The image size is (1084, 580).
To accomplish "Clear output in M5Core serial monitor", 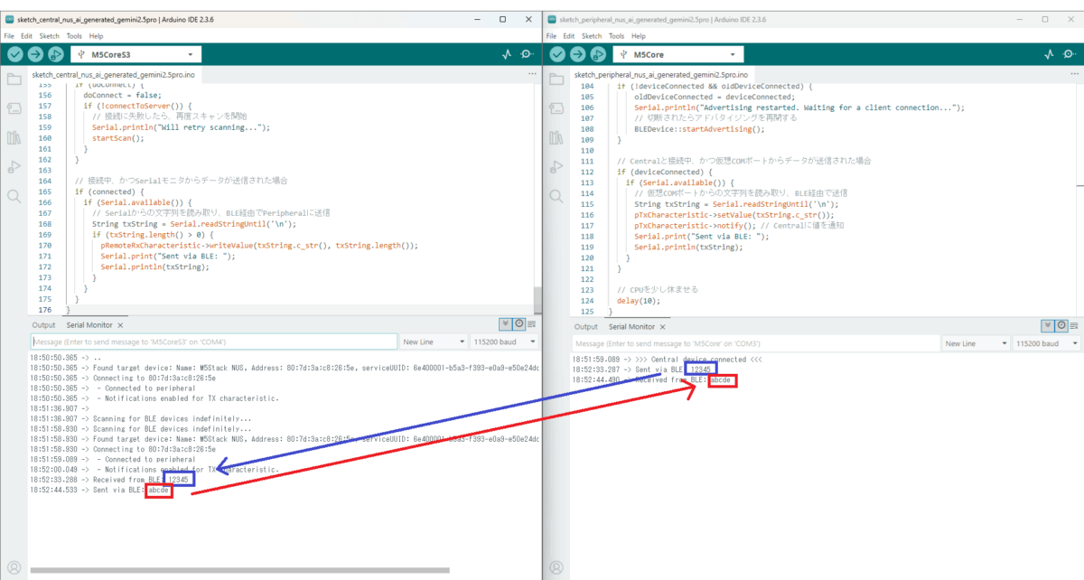I will (x=1074, y=325).
